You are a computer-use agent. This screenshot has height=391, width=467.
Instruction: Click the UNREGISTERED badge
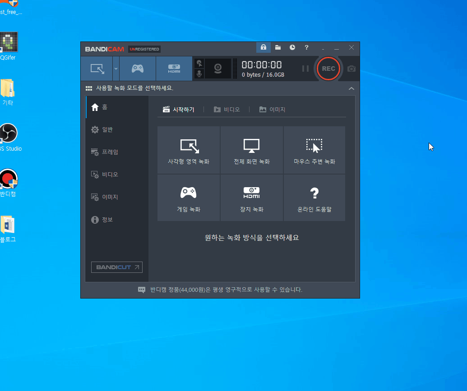coord(144,49)
